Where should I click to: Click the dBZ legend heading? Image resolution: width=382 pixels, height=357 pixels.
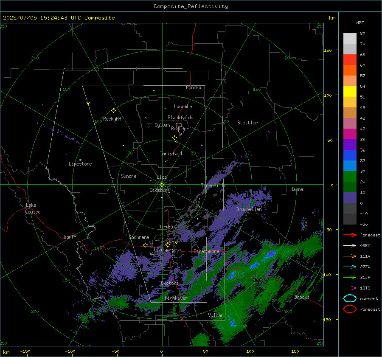coord(360,23)
